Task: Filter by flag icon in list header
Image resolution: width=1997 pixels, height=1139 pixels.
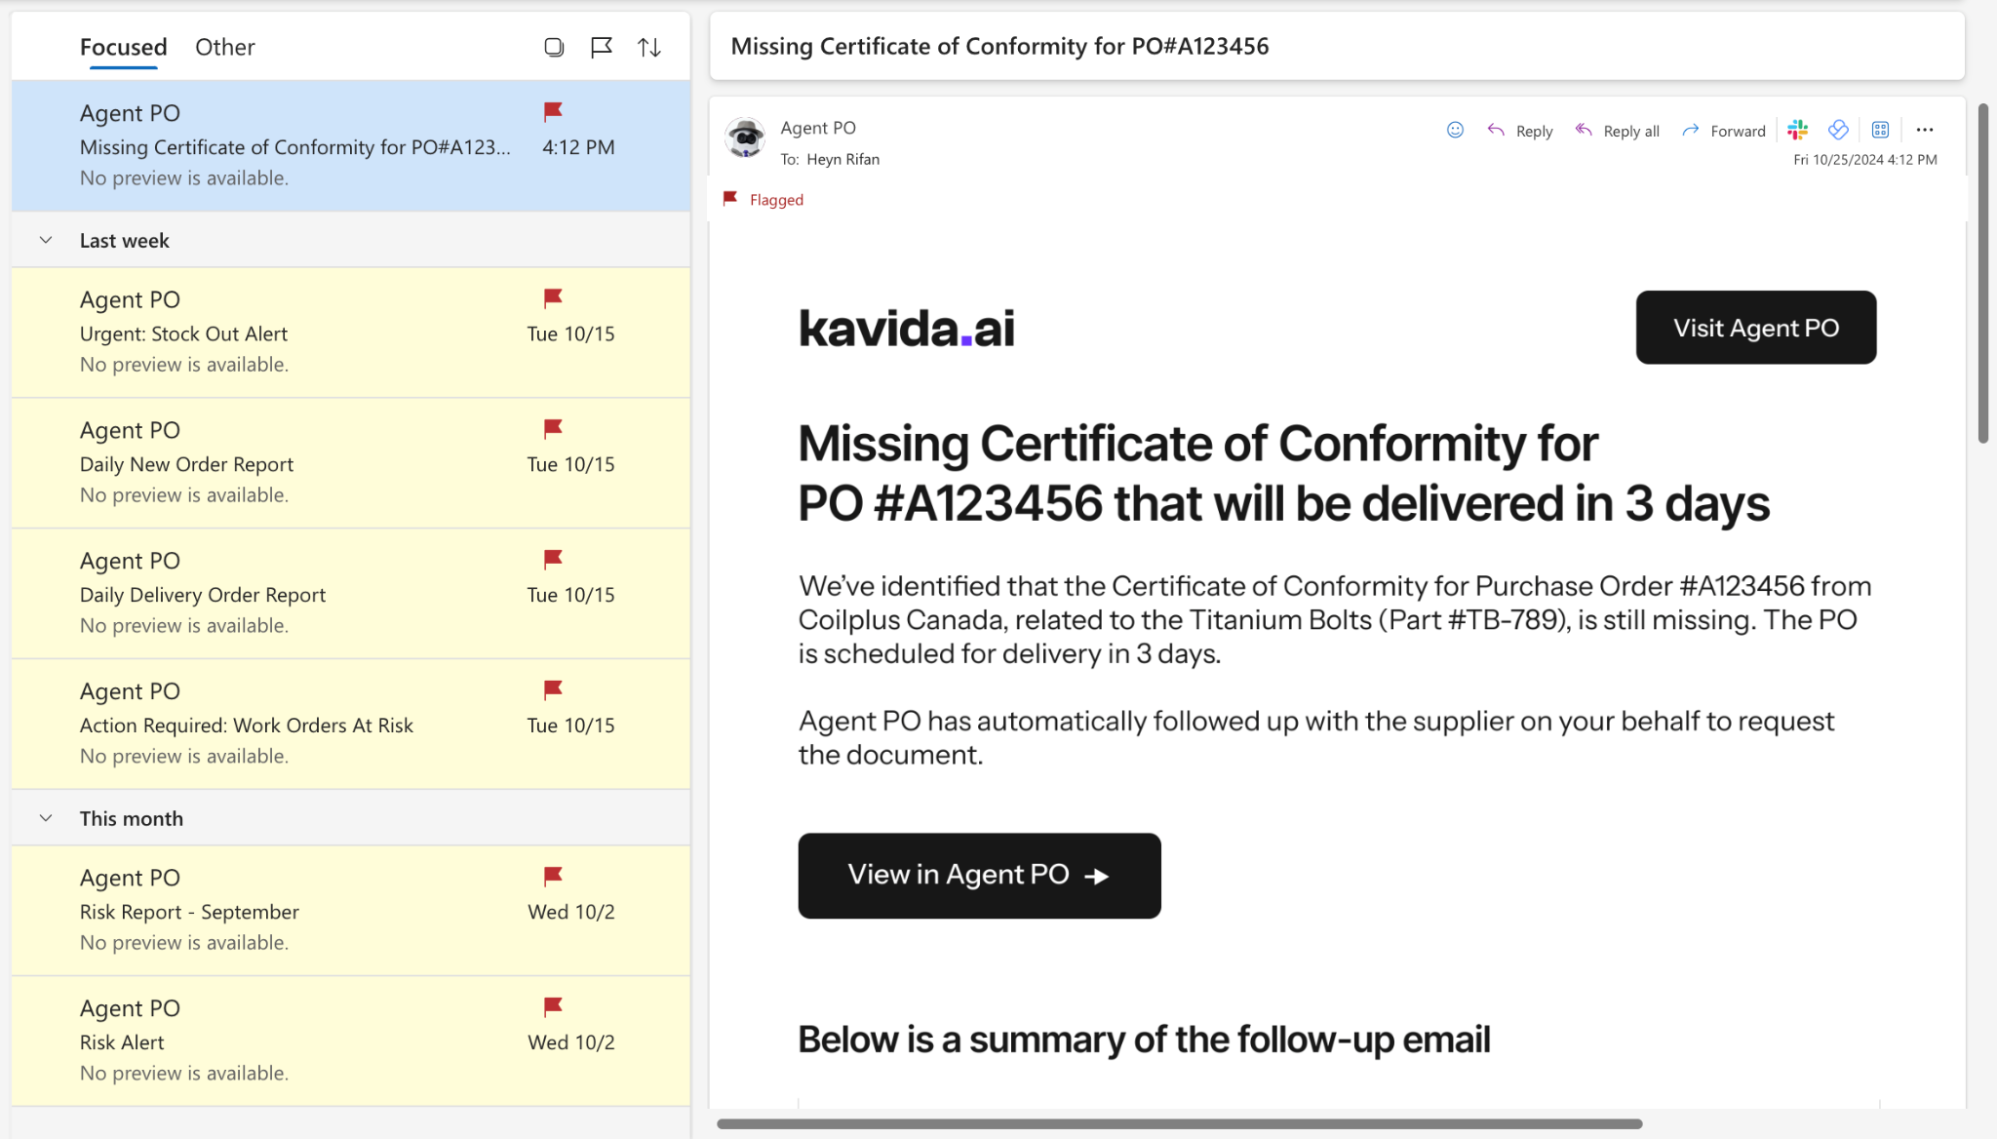Action: point(602,47)
